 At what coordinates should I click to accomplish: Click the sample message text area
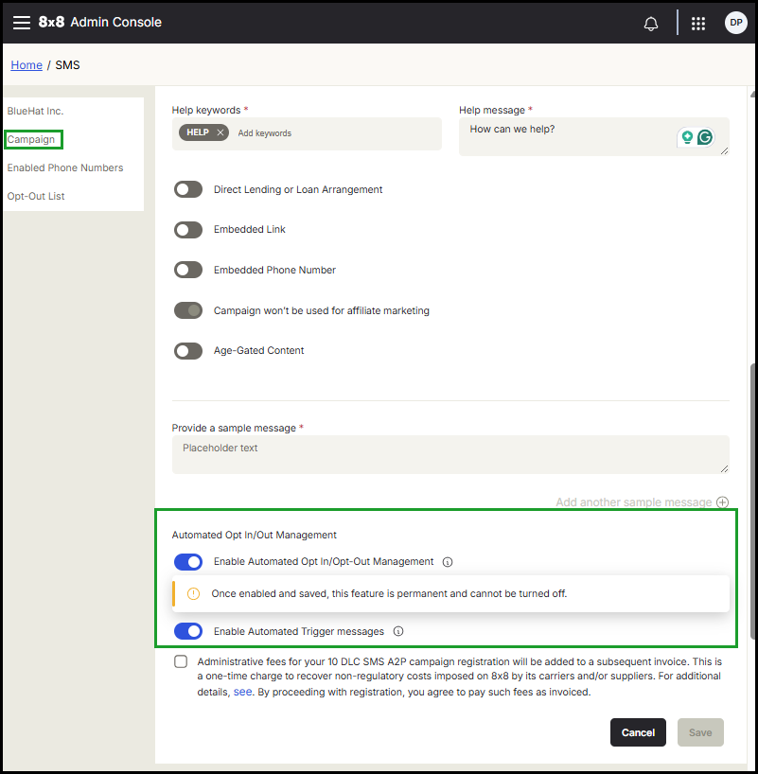click(x=450, y=454)
